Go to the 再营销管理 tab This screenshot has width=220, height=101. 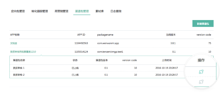[62, 11]
